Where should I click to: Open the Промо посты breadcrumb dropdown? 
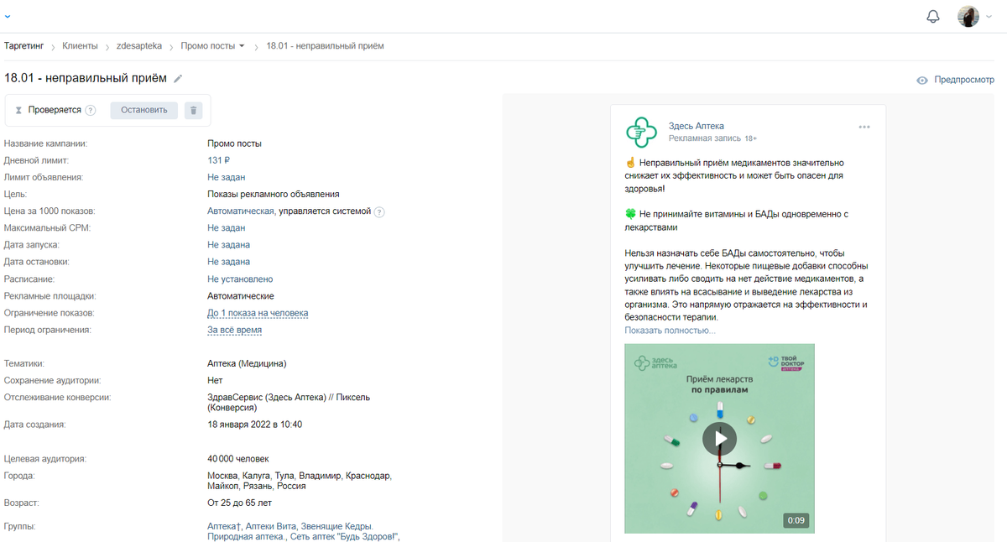213,45
